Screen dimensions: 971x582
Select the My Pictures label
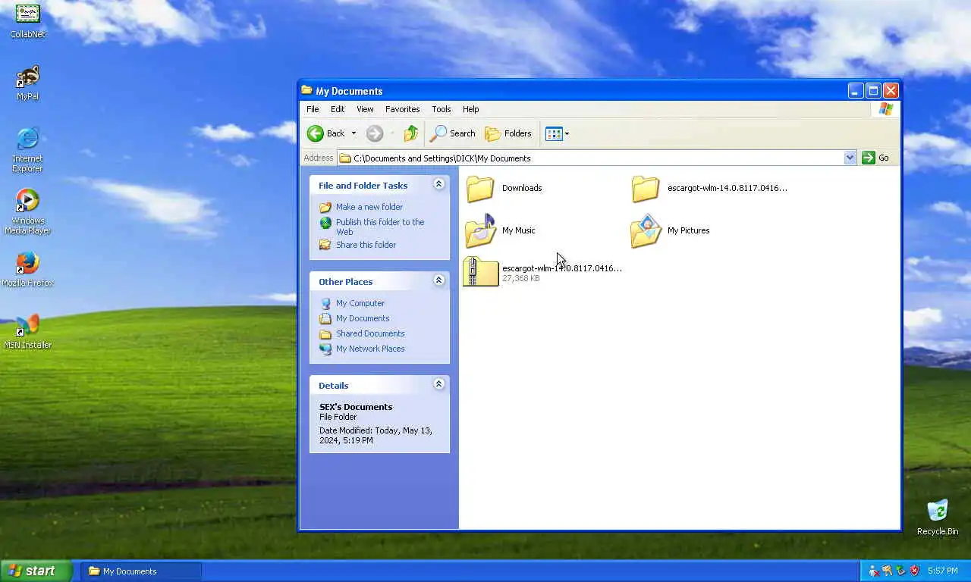point(688,230)
